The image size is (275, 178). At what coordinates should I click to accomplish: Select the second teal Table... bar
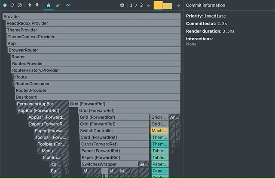160,157
